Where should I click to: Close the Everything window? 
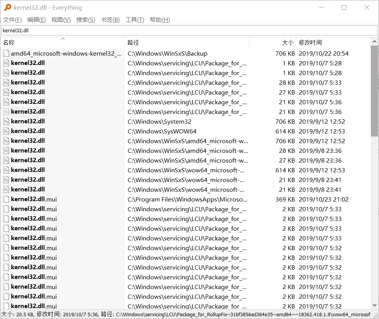coord(367,7)
